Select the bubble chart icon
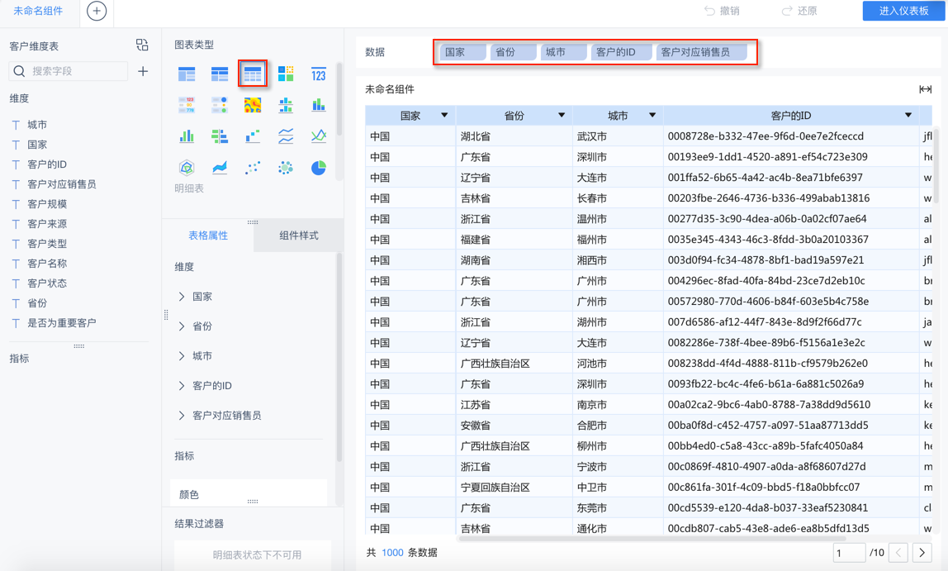948x571 pixels. 286,168
